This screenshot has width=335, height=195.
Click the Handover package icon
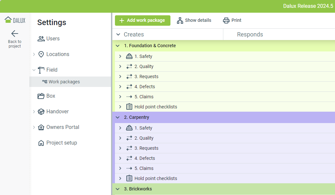[41, 112]
